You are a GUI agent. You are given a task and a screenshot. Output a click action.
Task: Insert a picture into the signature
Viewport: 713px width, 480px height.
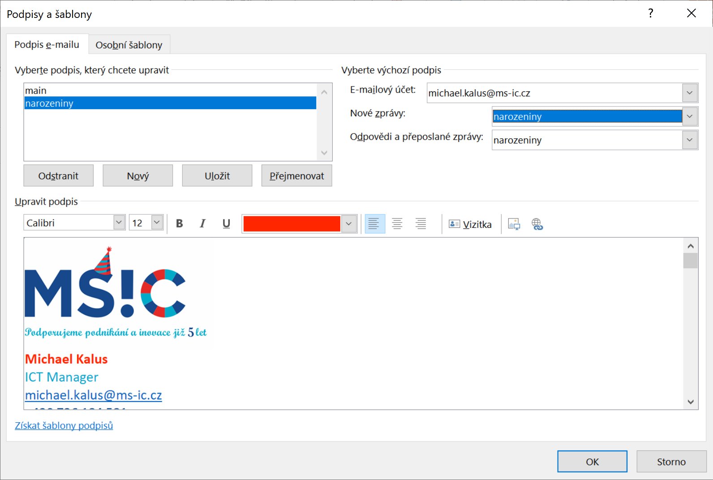point(514,224)
